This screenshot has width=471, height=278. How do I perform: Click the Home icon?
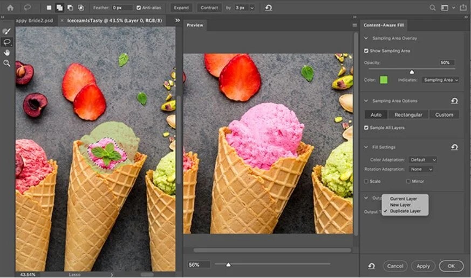[10, 8]
